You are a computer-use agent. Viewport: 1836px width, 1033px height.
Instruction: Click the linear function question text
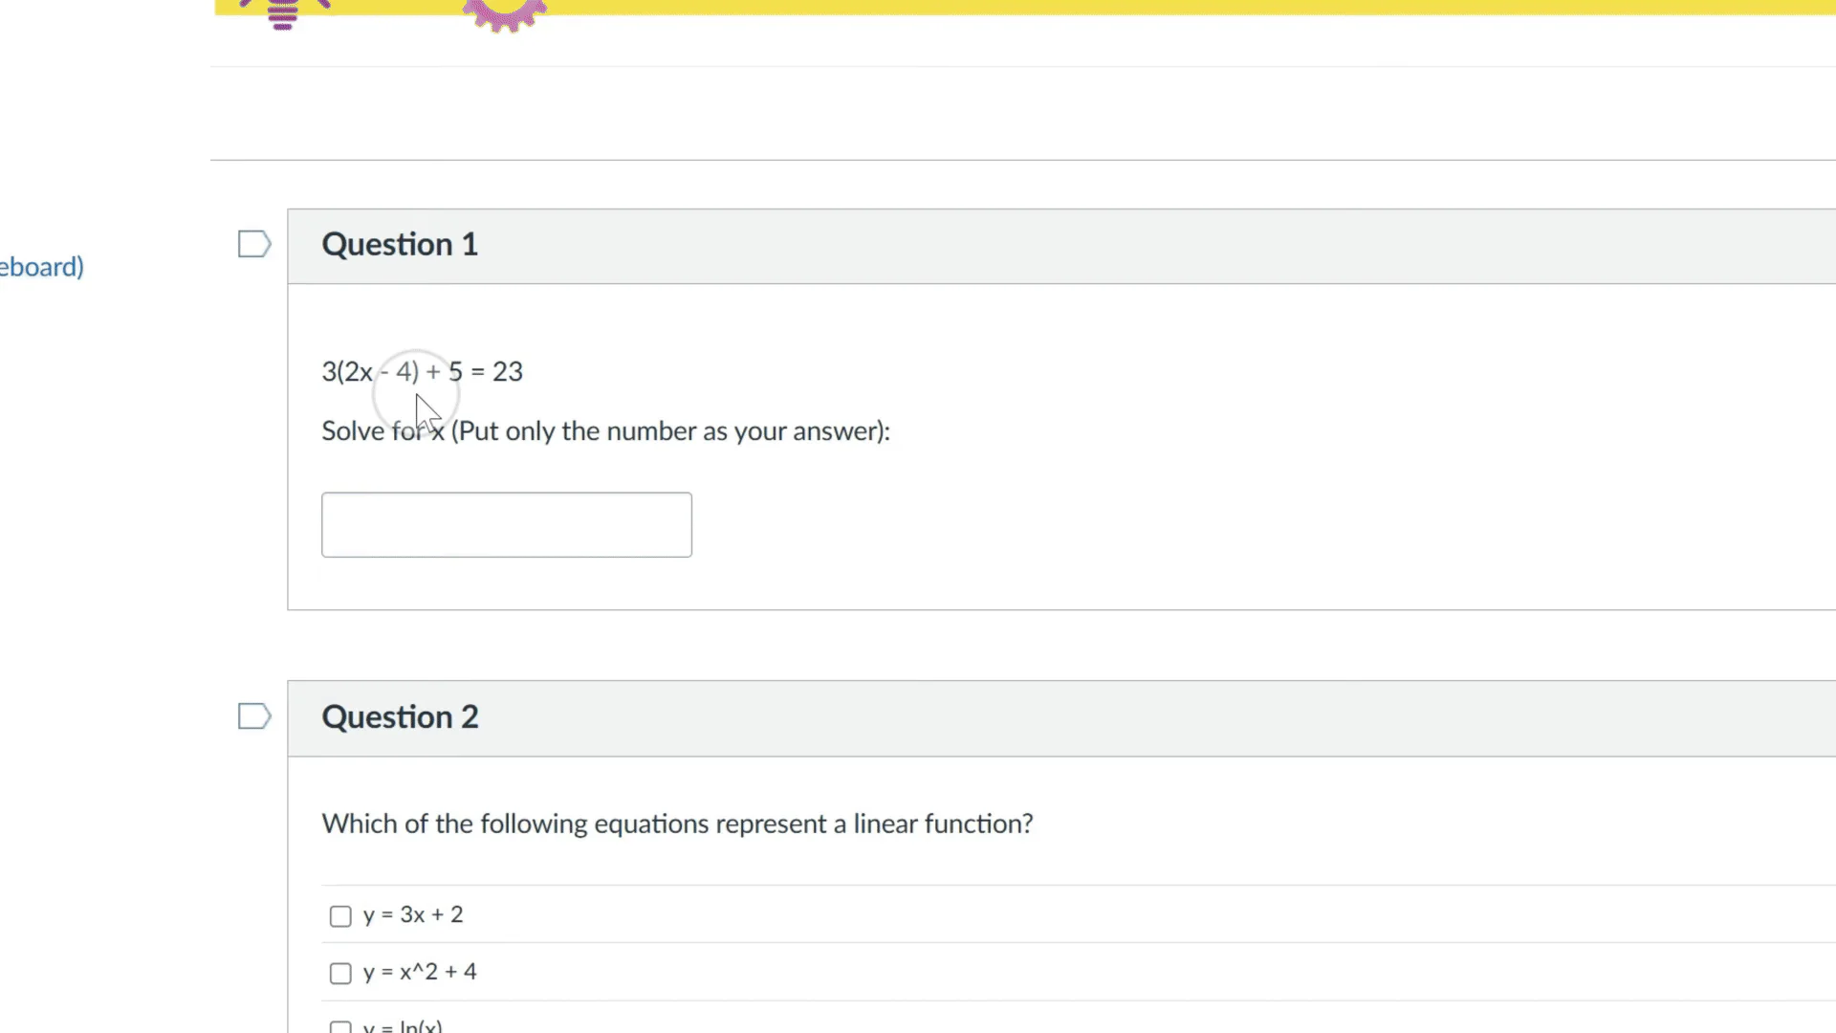click(x=677, y=824)
